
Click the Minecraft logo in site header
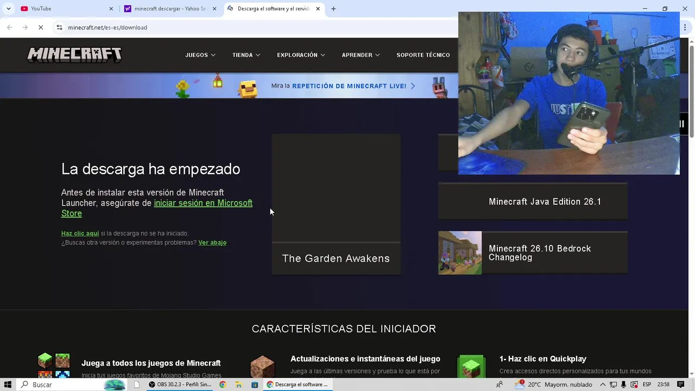tap(74, 55)
